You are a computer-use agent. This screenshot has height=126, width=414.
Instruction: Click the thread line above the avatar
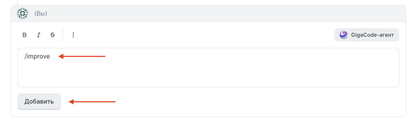click(x=18, y=2)
